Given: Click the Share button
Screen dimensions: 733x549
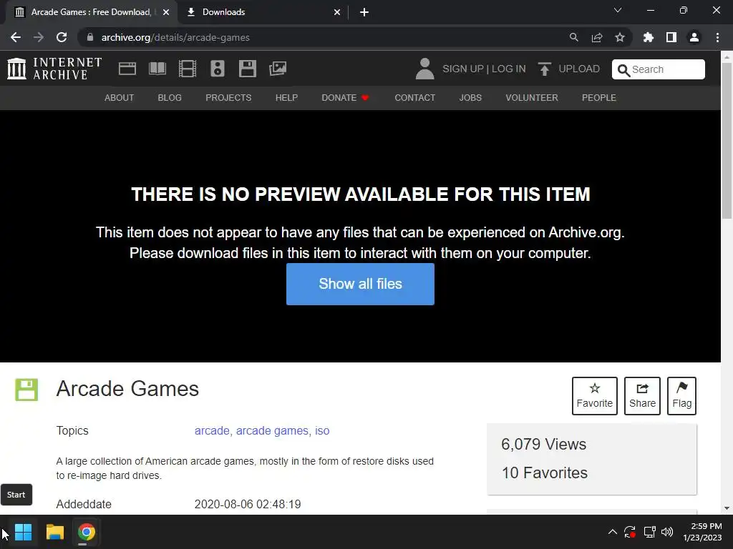Looking at the screenshot, I should coord(642,396).
